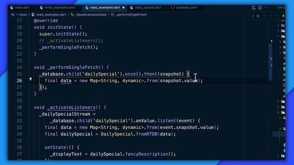Click initState in 'void initState()' on line 18

click(x=59, y=27)
